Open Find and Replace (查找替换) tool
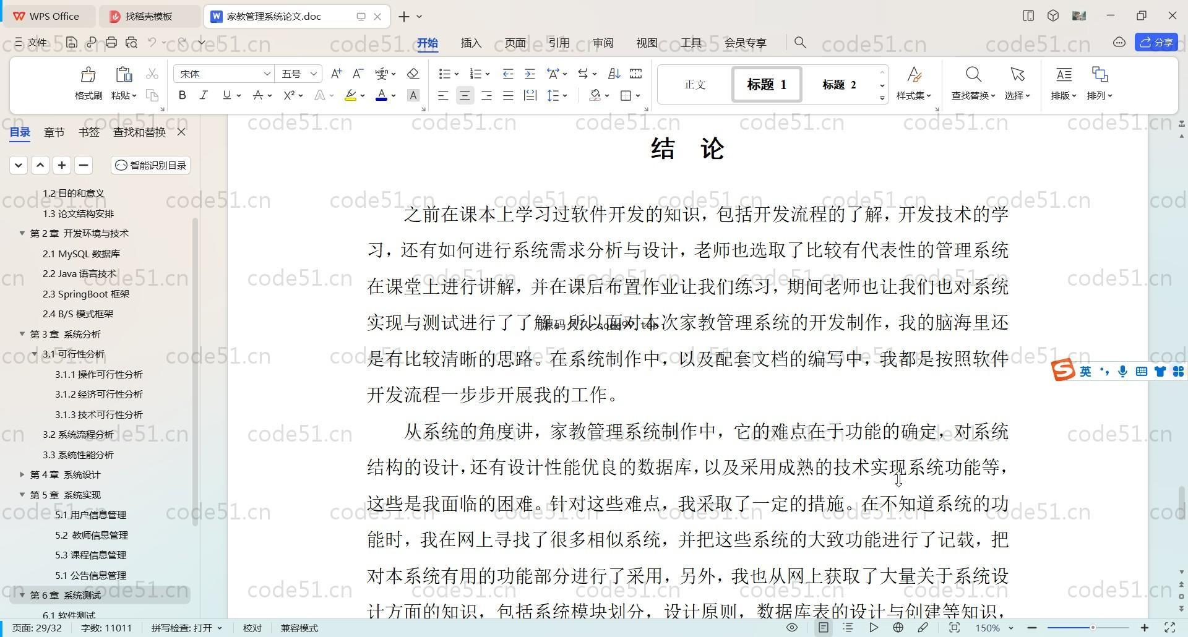Viewport: 1188px width, 637px height. pyautogui.click(x=973, y=82)
